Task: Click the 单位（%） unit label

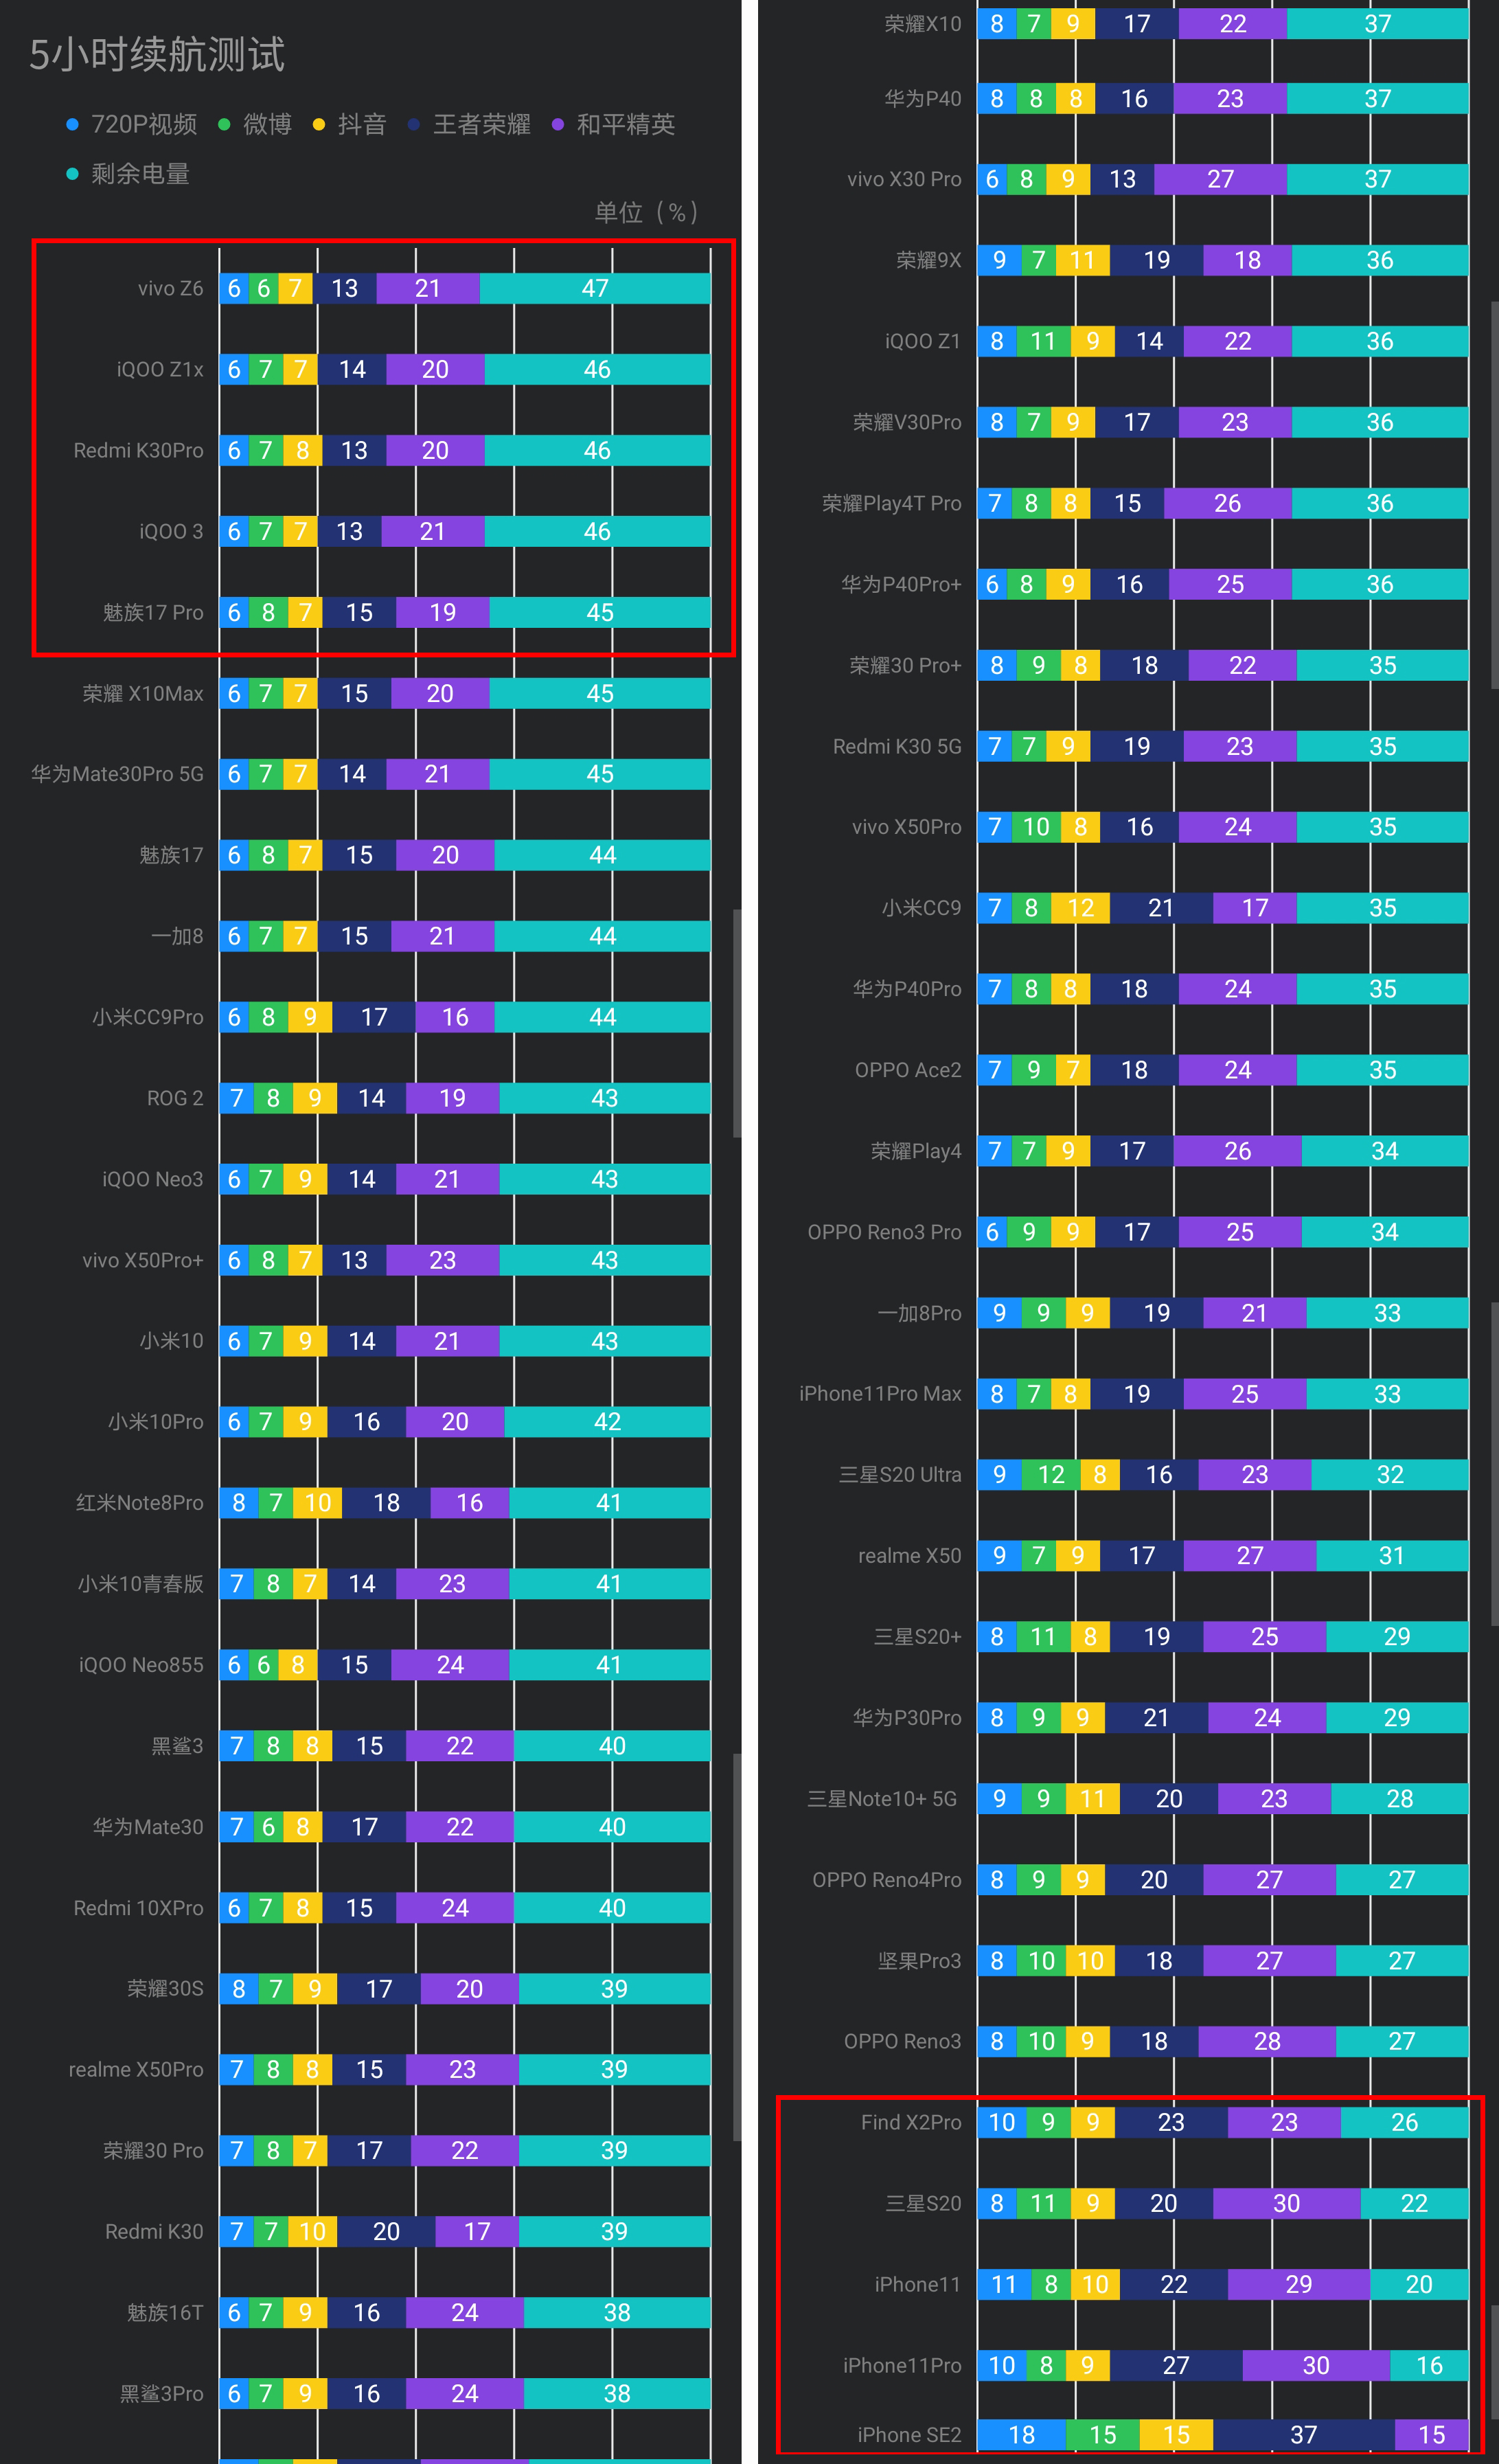Action: (x=645, y=213)
